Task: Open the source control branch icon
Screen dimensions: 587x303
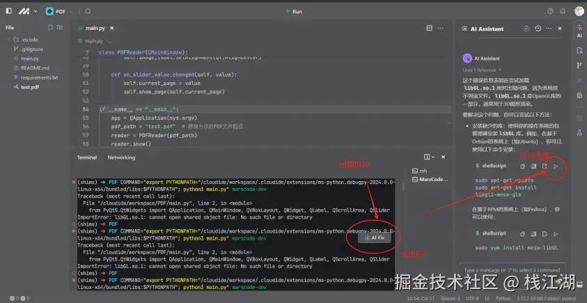Action: [579, 65]
